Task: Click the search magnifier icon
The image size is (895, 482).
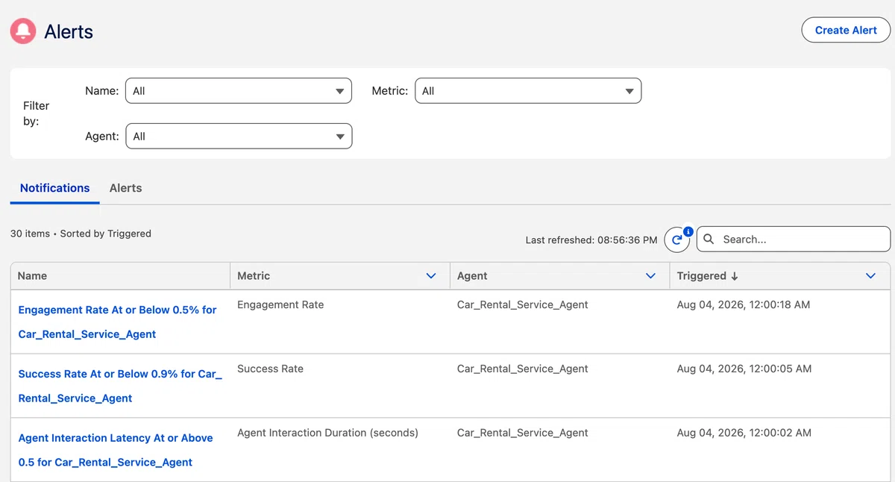Action: [x=709, y=240]
